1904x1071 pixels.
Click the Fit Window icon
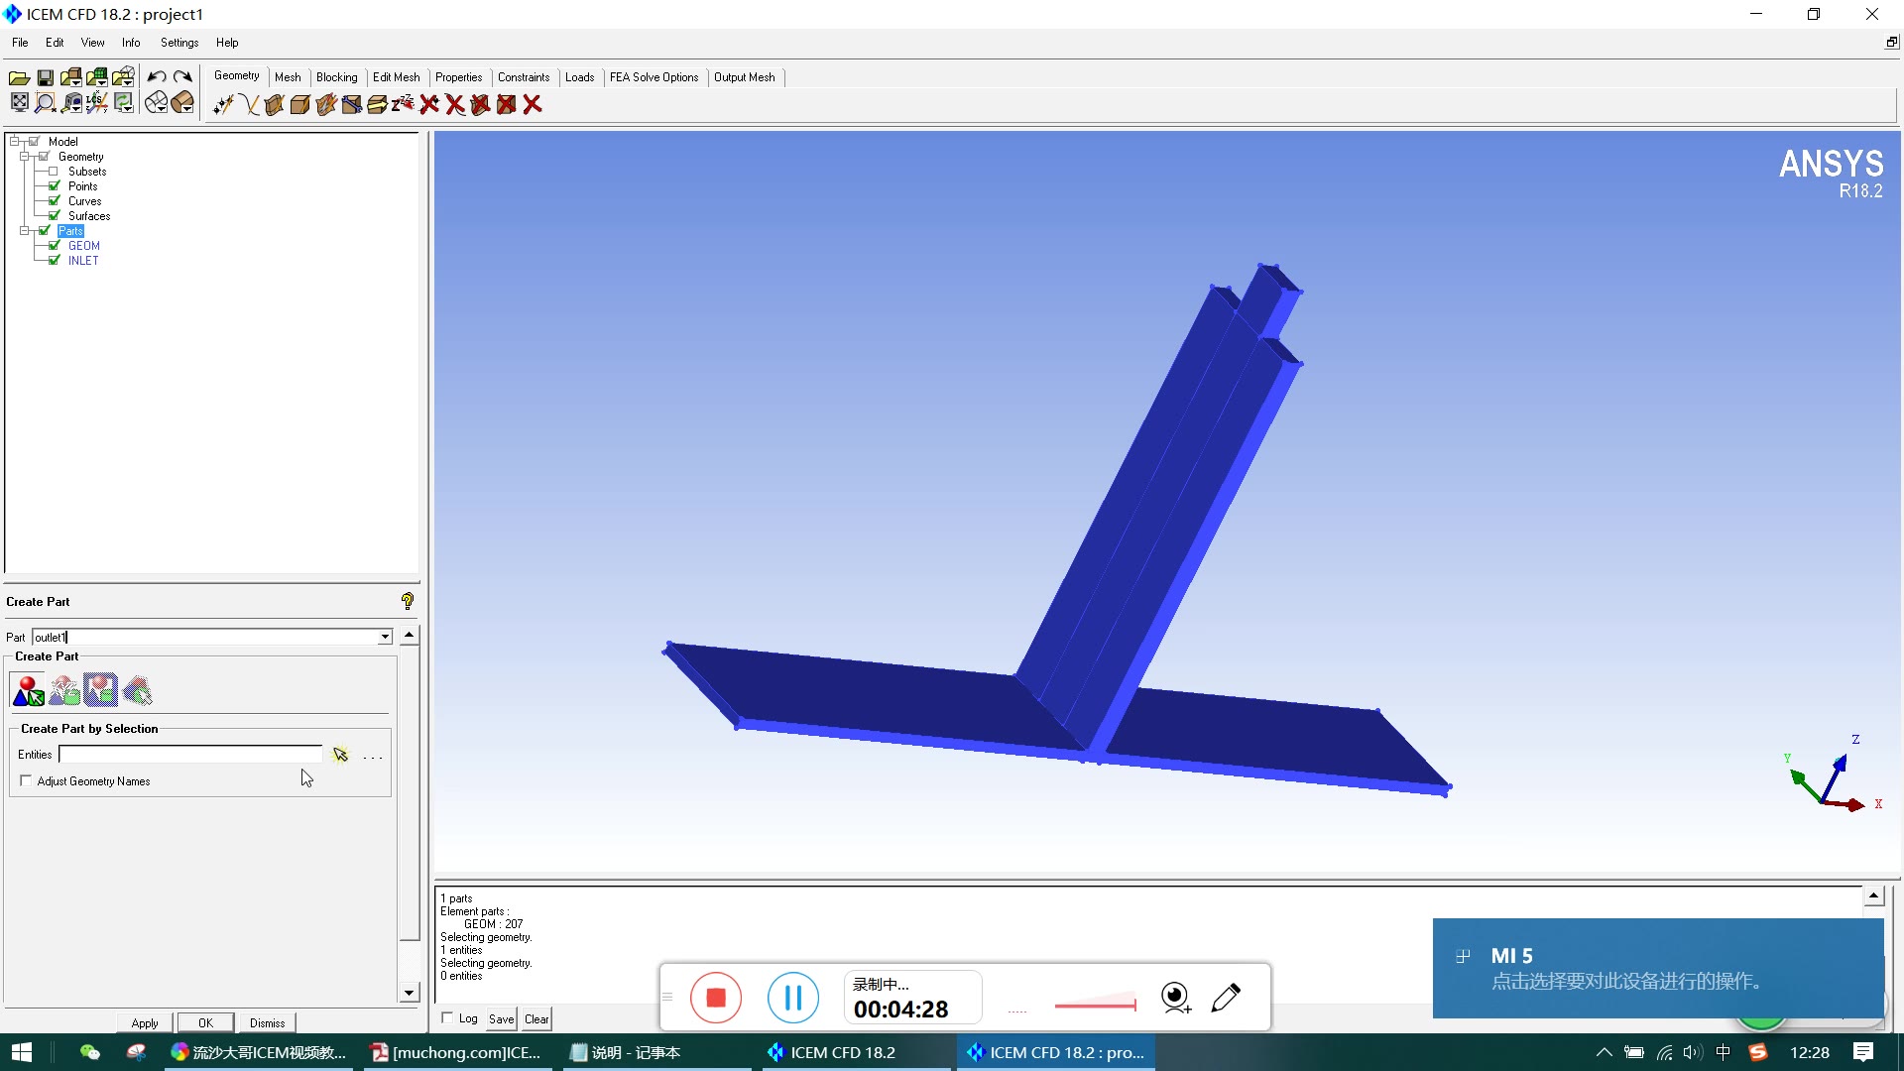point(19,102)
